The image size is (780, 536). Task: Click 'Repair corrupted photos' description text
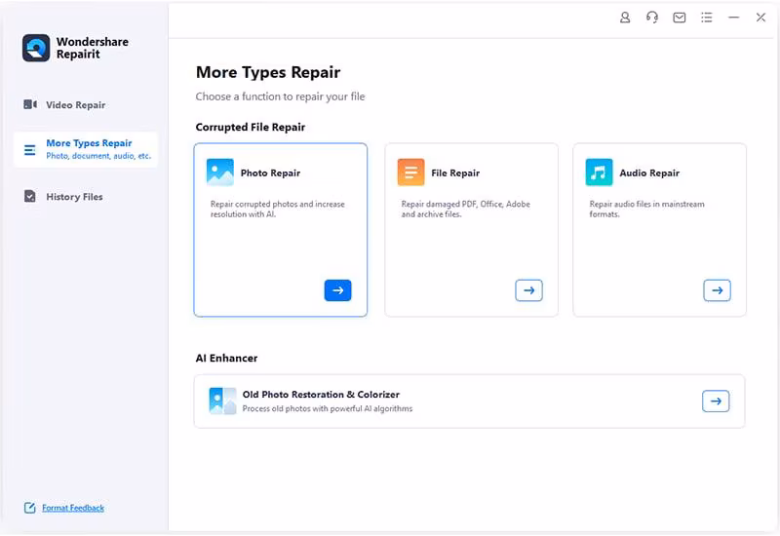(x=278, y=209)
